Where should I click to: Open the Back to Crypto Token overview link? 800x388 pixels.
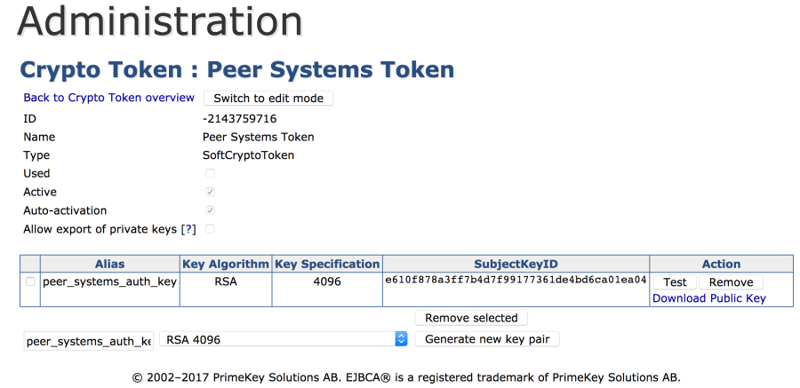coord(108,98)
